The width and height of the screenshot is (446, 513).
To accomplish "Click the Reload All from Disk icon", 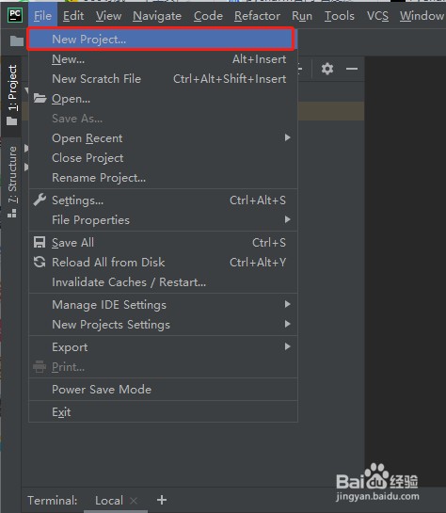I will click(40, 262).
